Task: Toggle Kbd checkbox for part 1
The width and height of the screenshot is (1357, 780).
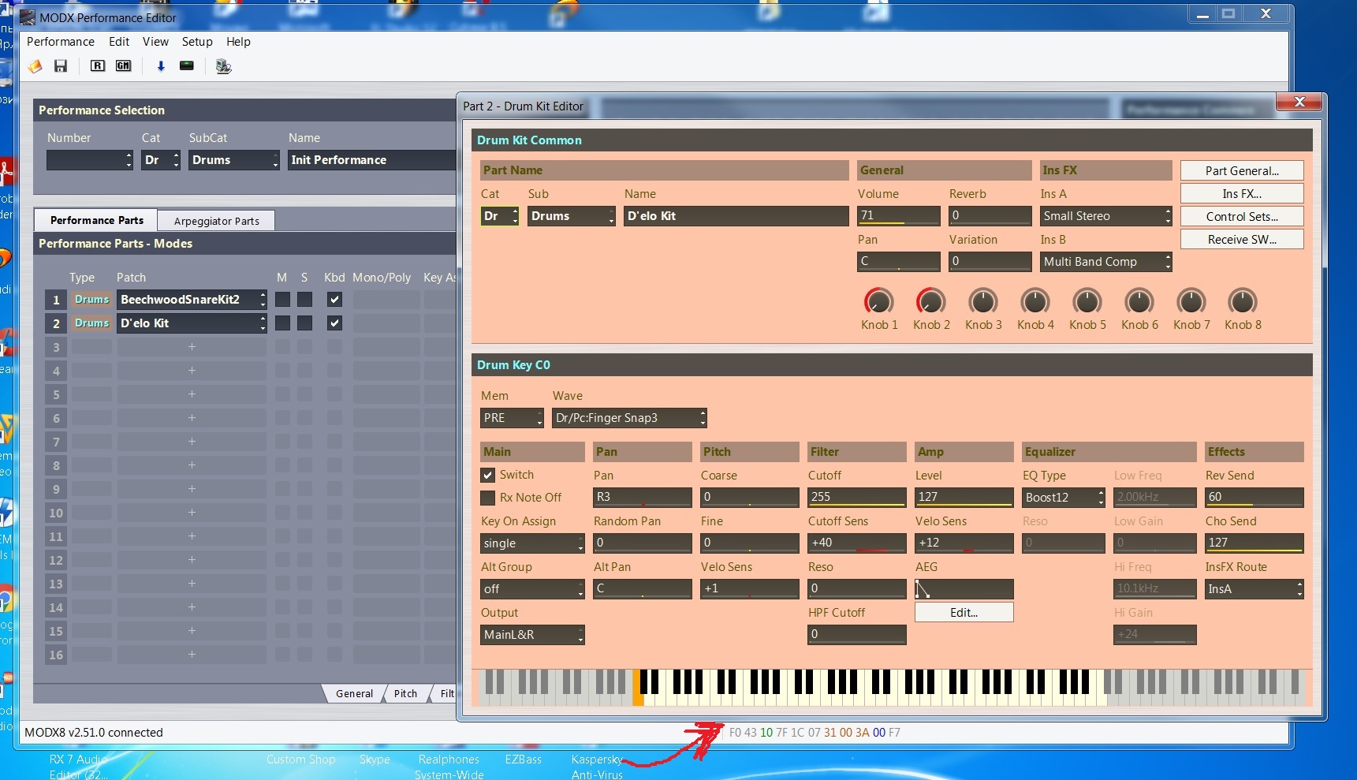Action: [x=334, y=300]
